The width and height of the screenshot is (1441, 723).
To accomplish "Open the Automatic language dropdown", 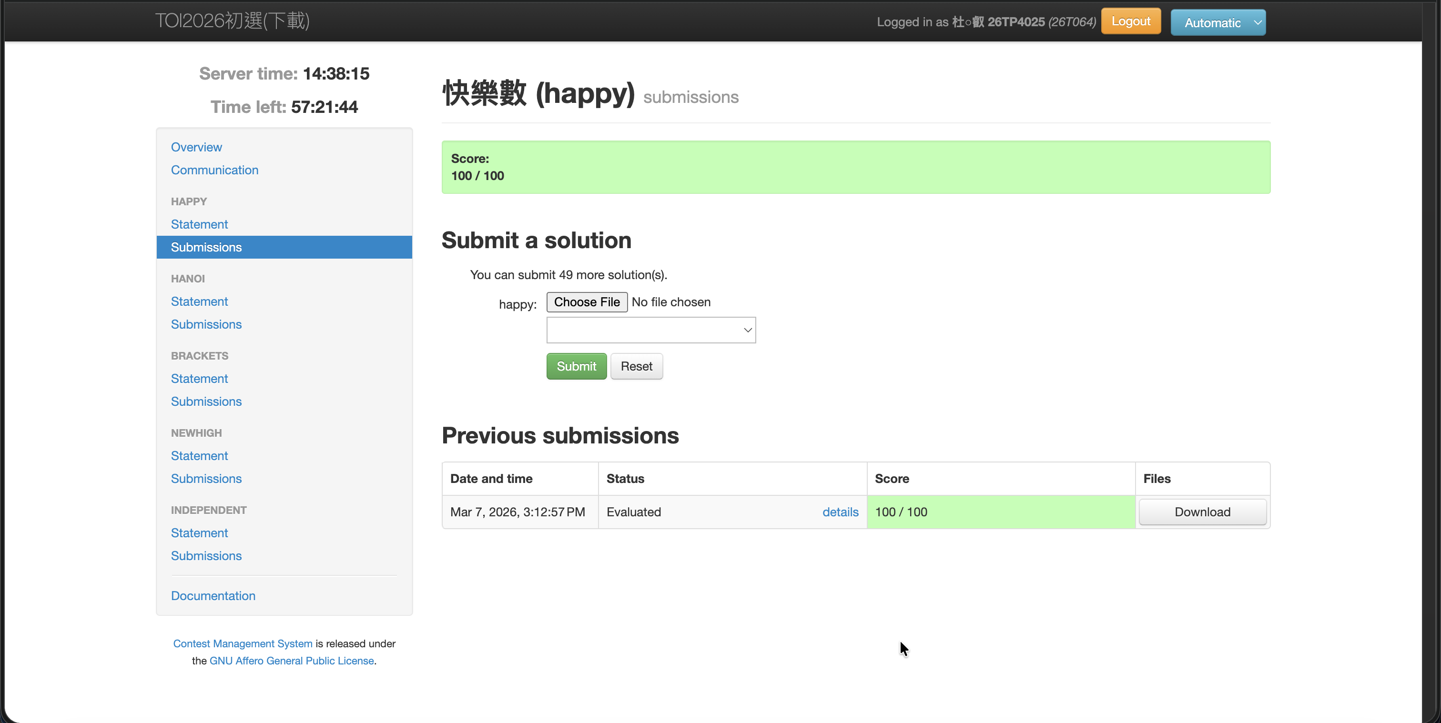I will pos(1218,22).
